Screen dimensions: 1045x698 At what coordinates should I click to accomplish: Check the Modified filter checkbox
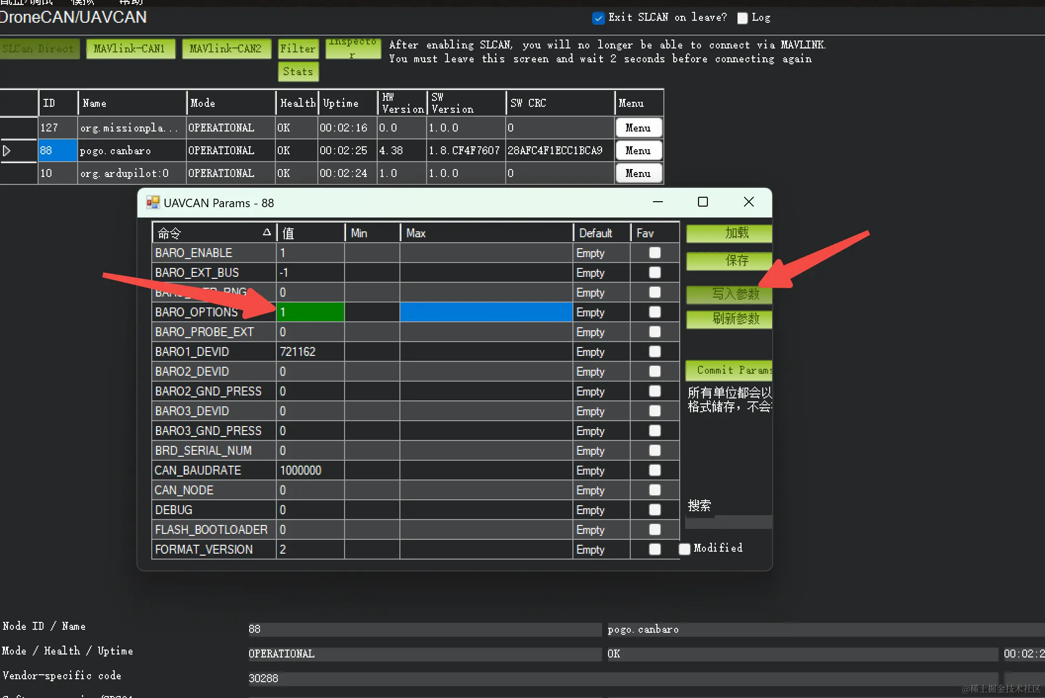click(x=684, y=549)
